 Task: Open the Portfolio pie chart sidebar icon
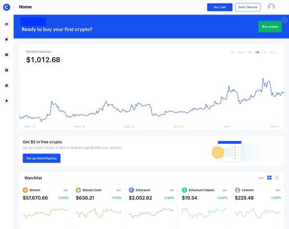coord(7,39)
